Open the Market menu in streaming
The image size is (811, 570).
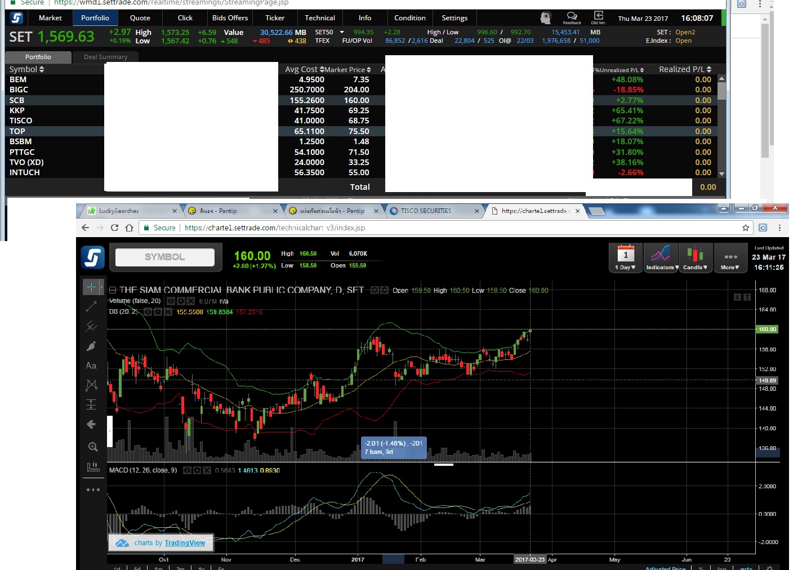pyautogui.click(x=50, y=18)
